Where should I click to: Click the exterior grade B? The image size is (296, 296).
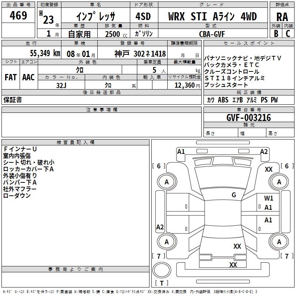click(x=276, y=34)
